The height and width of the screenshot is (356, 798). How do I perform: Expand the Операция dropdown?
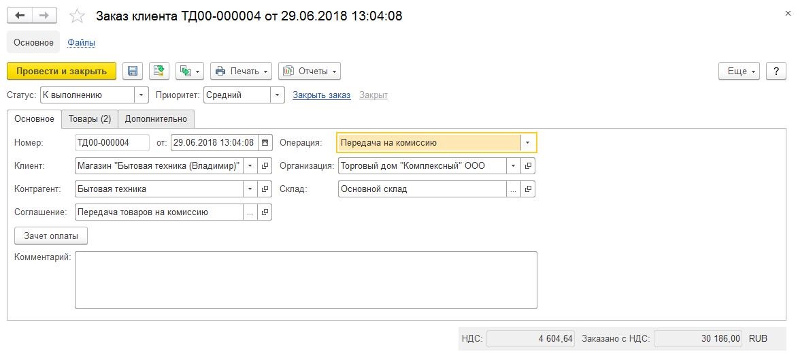tap(528, 142)
